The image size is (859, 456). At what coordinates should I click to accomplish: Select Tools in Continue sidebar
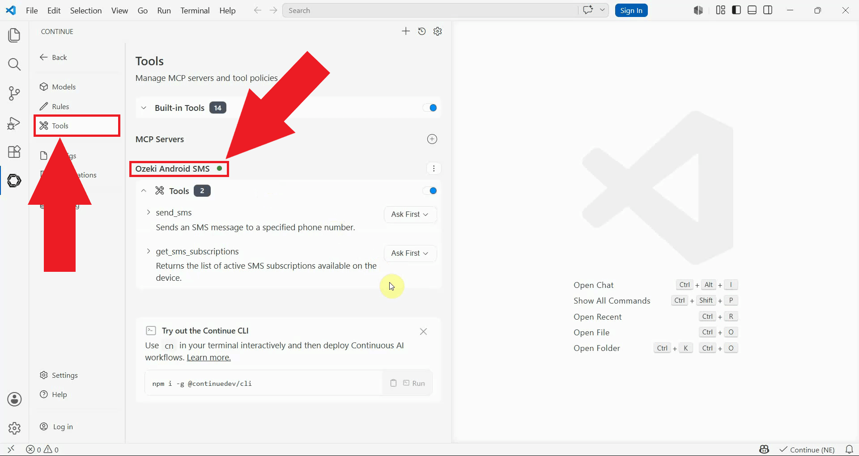77,126
